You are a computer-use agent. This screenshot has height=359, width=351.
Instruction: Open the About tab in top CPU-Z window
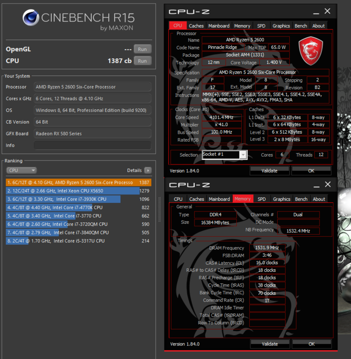coord(319,26)
